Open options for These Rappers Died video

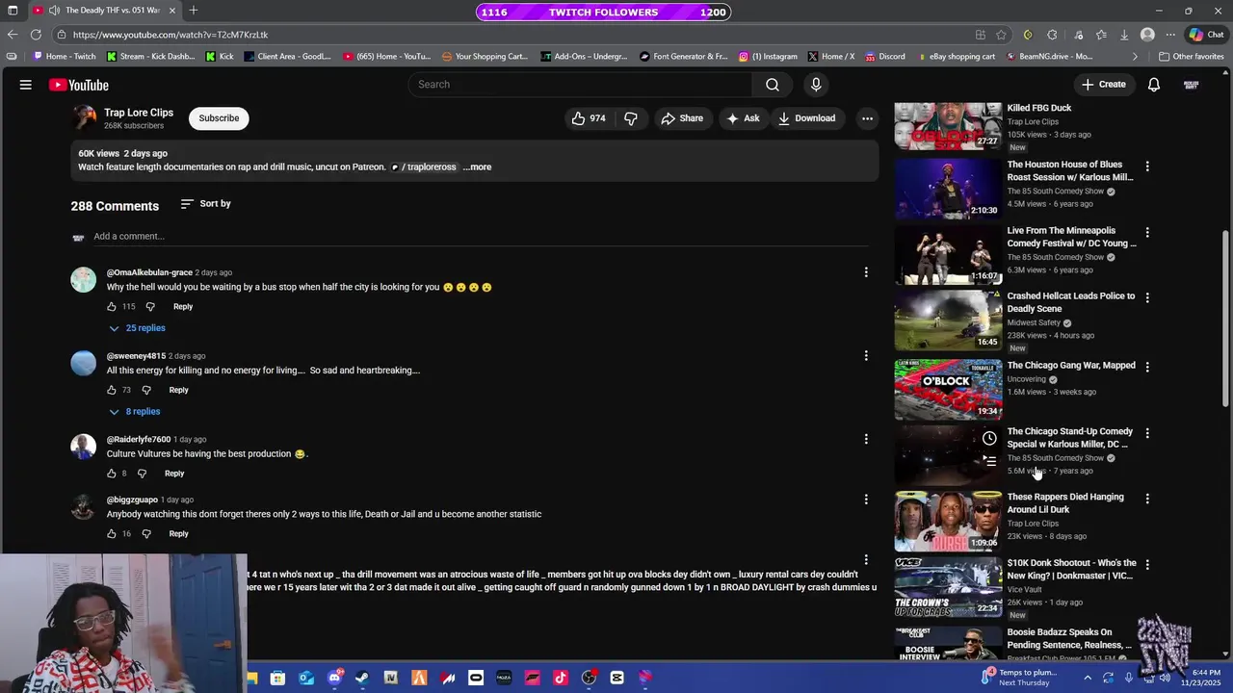coord(1146,500)
